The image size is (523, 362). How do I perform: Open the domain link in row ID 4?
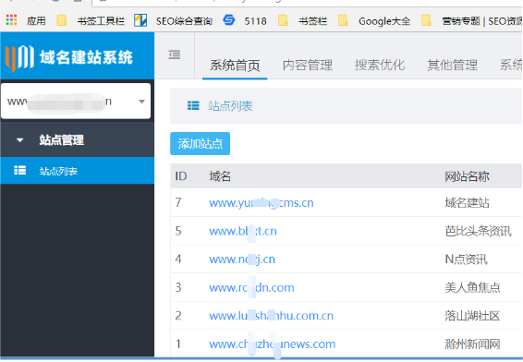[242, 259]
